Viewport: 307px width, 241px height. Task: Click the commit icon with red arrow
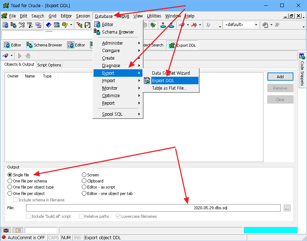[163, 25]
